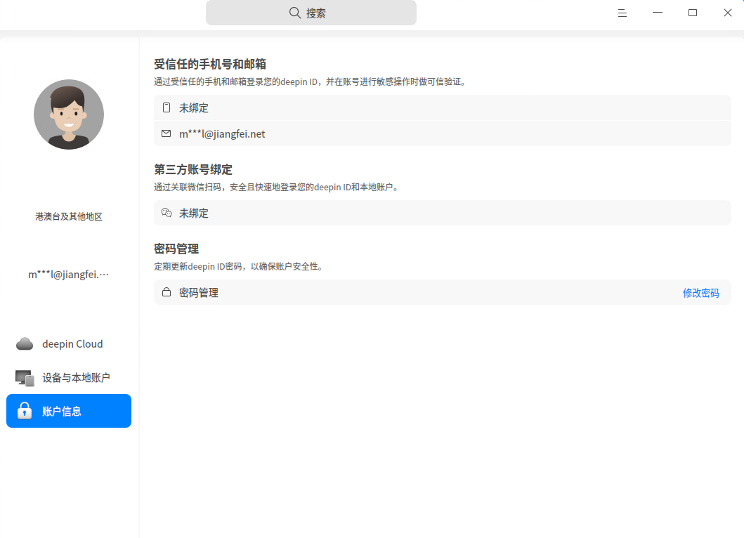Image resolution: width=744 pixels, height=538 pixels.
Task: Click the magnifier icon in search bar
Action: coord(294,13)
